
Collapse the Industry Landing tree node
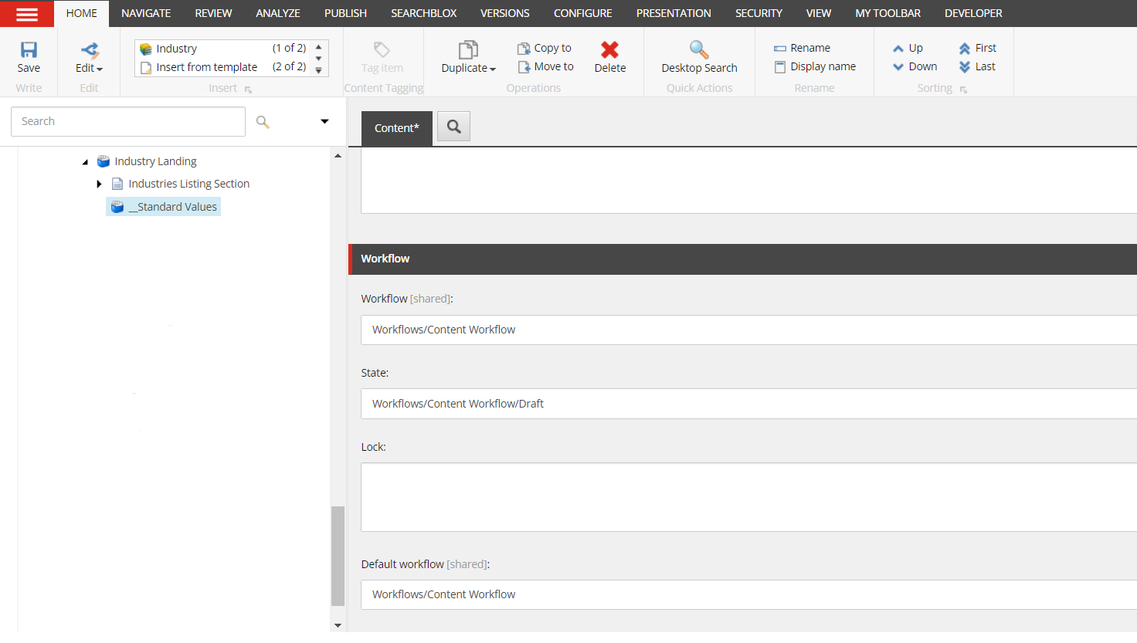pos(85,162)
